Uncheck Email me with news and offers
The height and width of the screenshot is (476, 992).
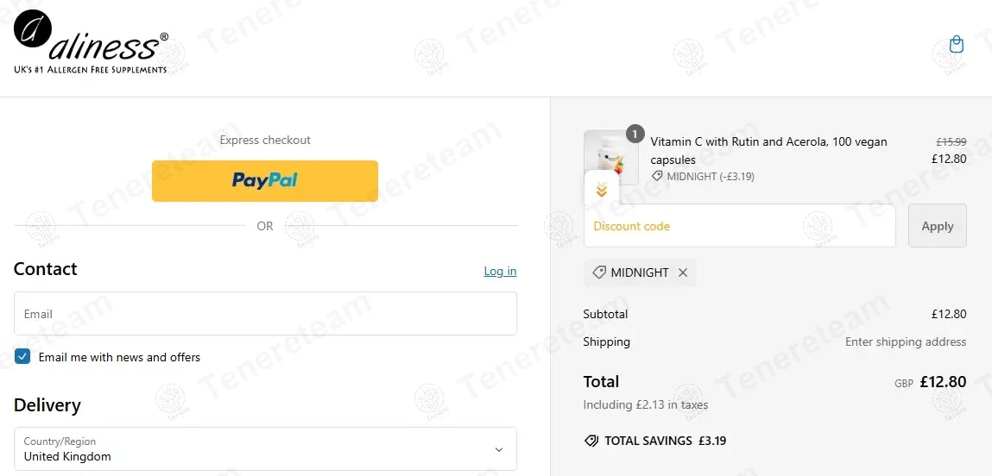click(x=22, y=357)
